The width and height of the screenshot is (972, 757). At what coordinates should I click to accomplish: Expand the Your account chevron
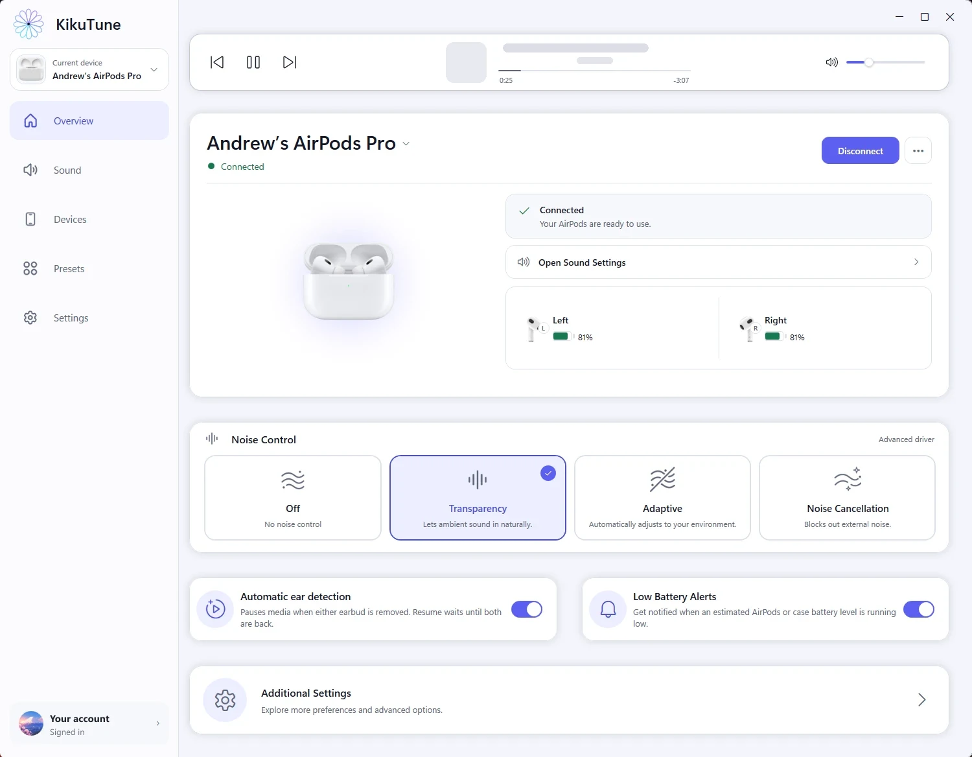[157, 723]
